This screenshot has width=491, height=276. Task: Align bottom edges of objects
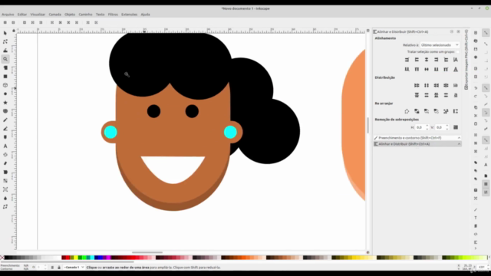(436, 69)
